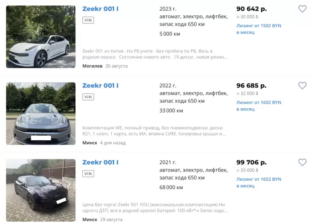Favorite the 2022 Zeekr listing with heart icon

coord(302,86)
